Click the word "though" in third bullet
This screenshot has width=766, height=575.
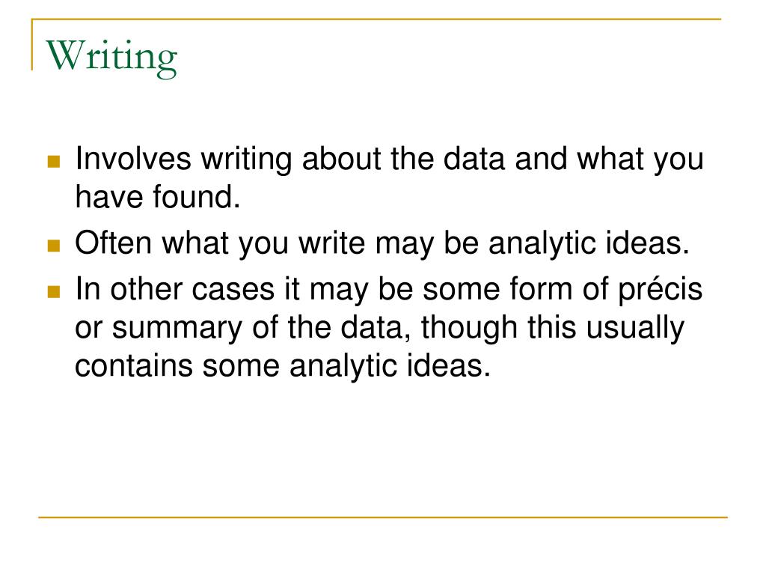(x=469, y=328)
